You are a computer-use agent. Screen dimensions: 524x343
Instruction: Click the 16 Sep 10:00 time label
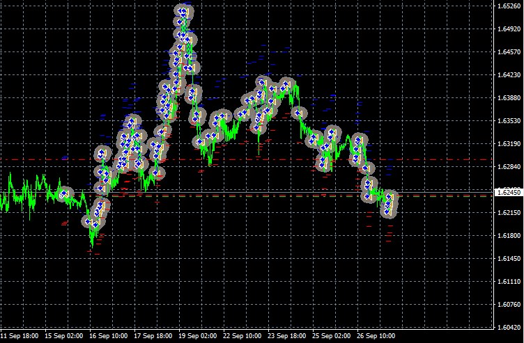(109, 335)
